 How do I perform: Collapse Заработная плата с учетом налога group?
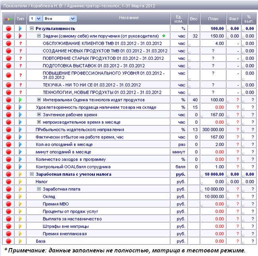32,174
